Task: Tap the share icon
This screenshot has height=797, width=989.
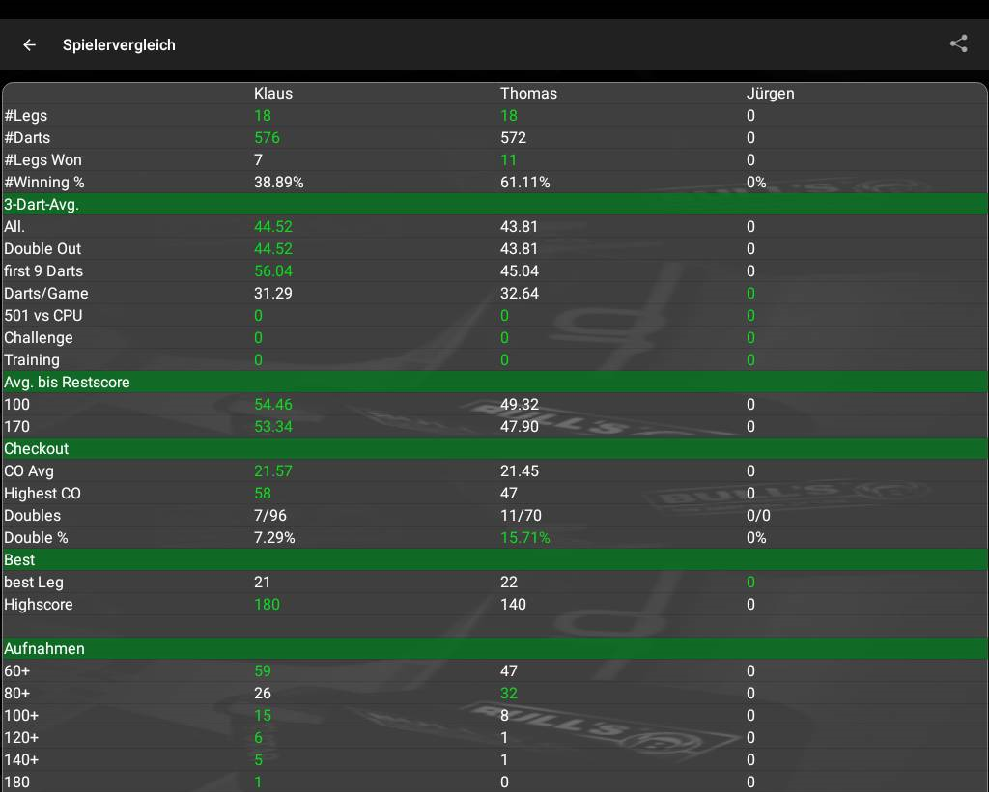Action: tap(958, 43)
